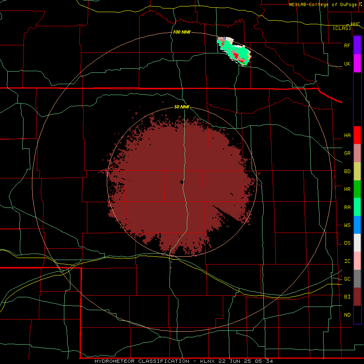Click the 'IC' legend label
Screen dimensions: 364x364
(x=347, y=261)
